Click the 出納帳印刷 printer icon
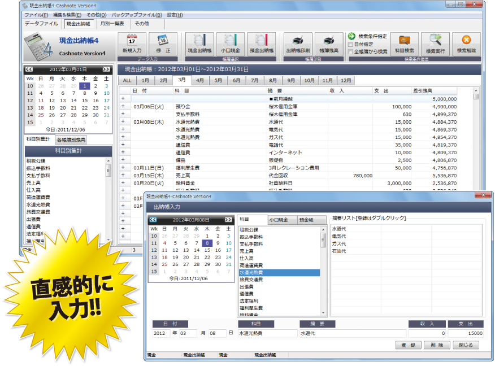 [x=298, y=42]
